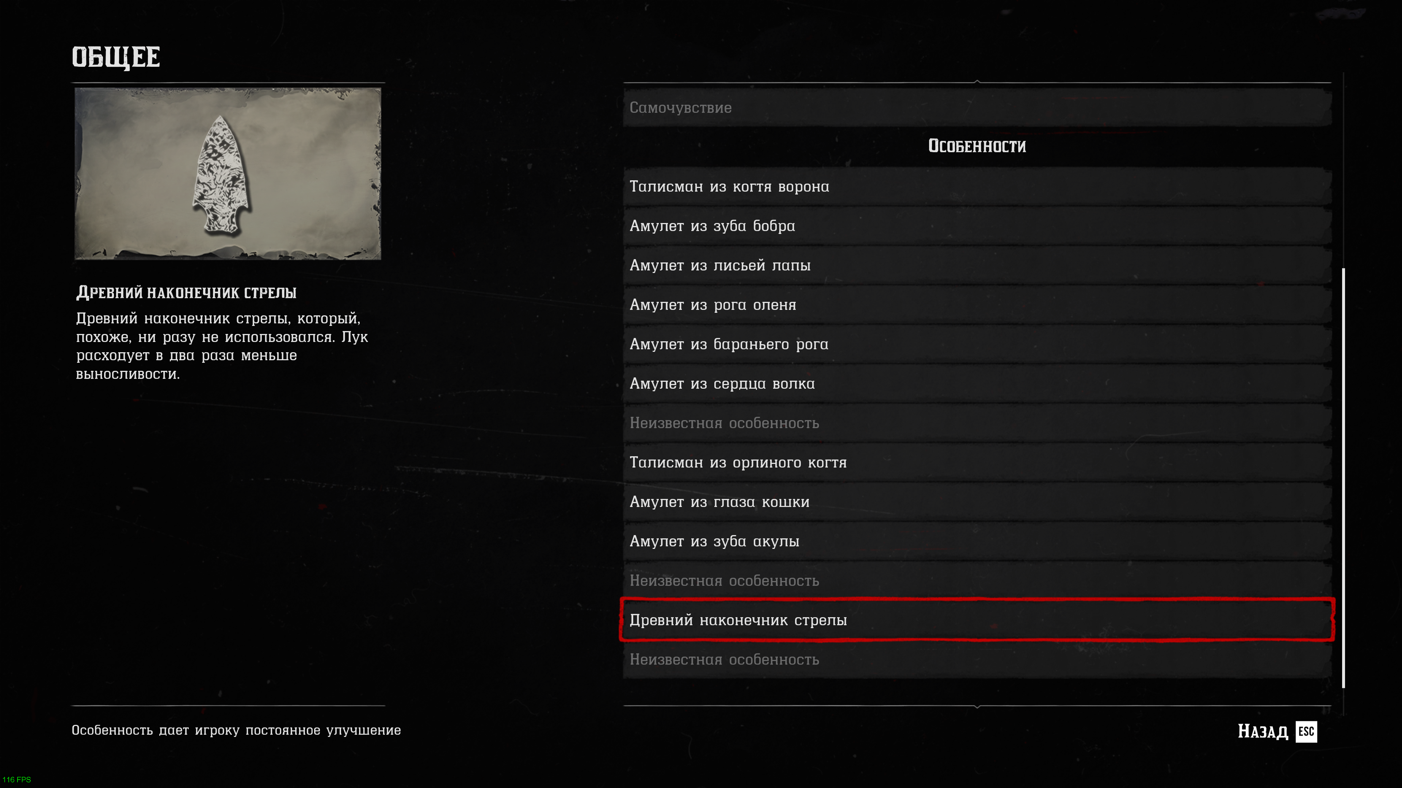Select Амулет из зуба акулы
The width and height of the screenshot is (1402, 788).
click(x=977, y=541)
